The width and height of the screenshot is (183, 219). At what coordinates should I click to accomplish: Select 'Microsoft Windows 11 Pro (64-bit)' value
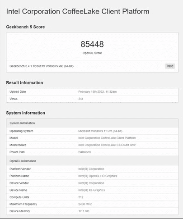pyautogui.click(x=100, y=131)
